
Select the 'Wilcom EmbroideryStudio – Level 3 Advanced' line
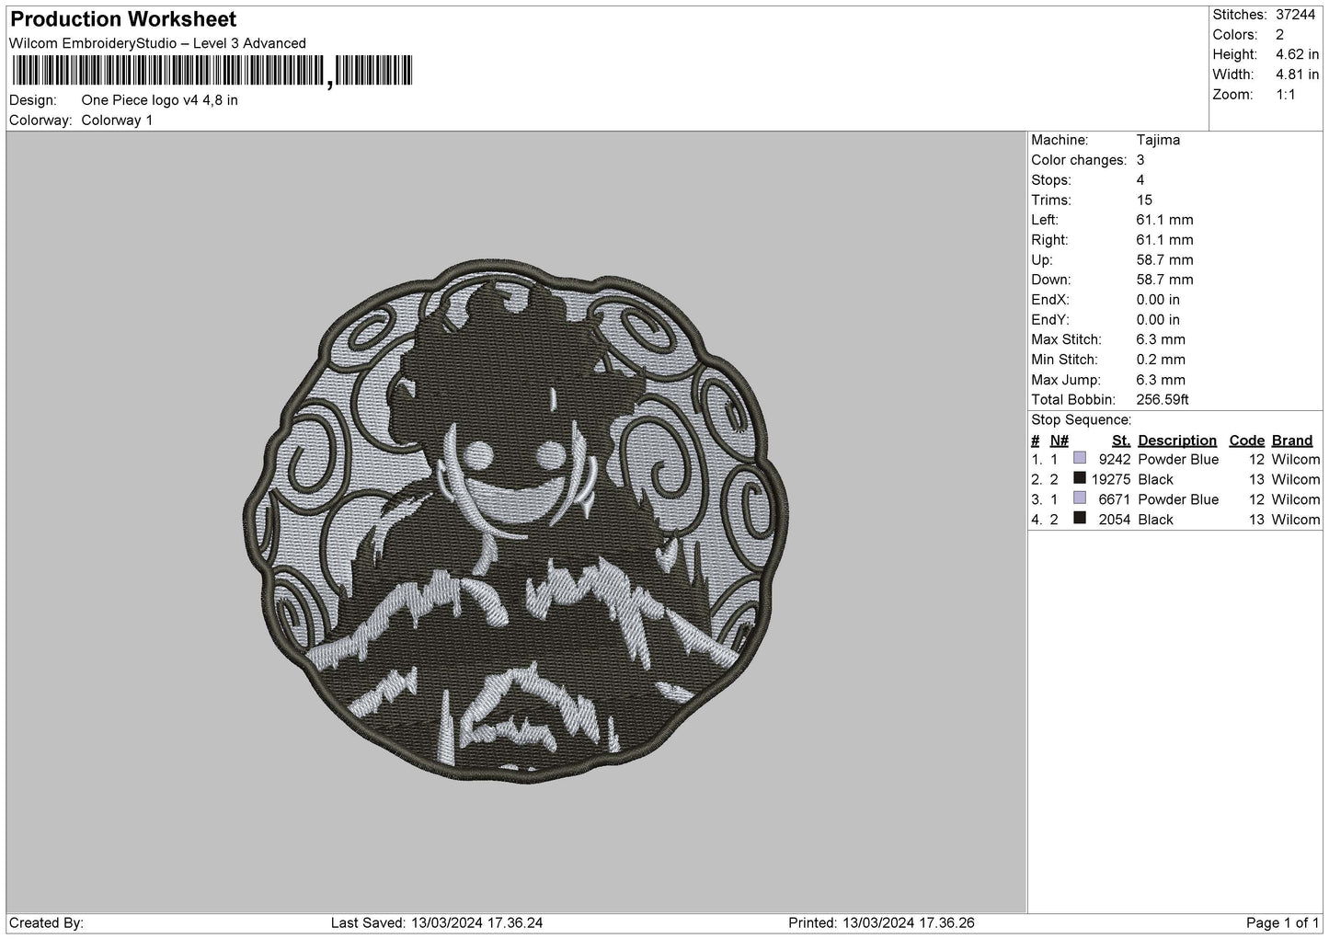coord(157,43)
